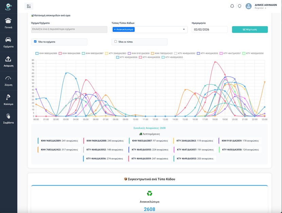The image size is (282, 213).
Task: Open the Όχημα/Οχήματα vehicle selector
Action: click(x=69, y=30)
